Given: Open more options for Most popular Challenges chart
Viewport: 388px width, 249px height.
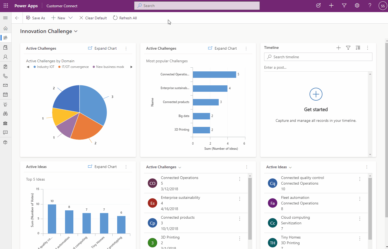Looking at the screenshot, I should (x=246, y=49).
